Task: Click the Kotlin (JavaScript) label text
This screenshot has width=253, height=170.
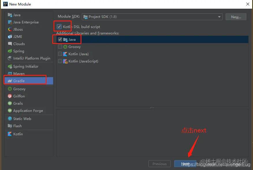Action: [83, 61]
